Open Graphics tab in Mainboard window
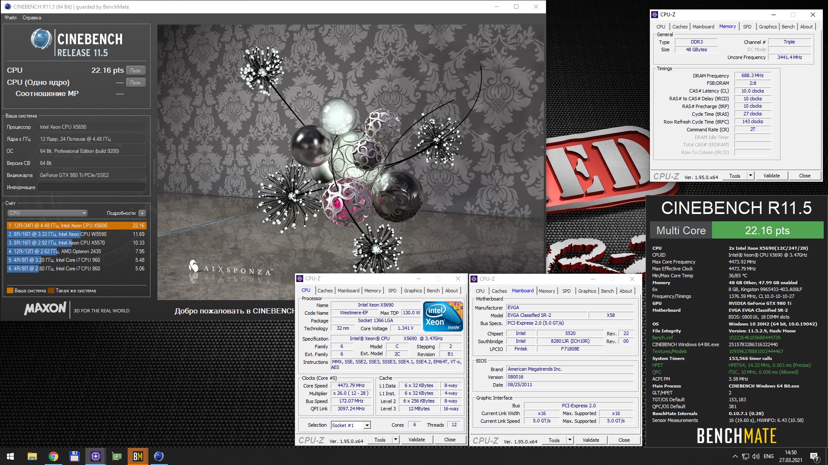The height and width of the screenshot is (465, 828). pyautogui.click(x=587, y=291)
